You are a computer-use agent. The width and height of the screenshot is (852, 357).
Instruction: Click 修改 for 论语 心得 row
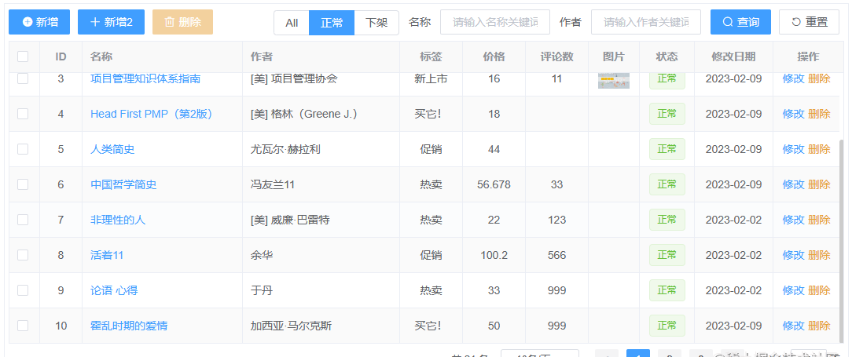pyautogui.click(x=793, y=290)
